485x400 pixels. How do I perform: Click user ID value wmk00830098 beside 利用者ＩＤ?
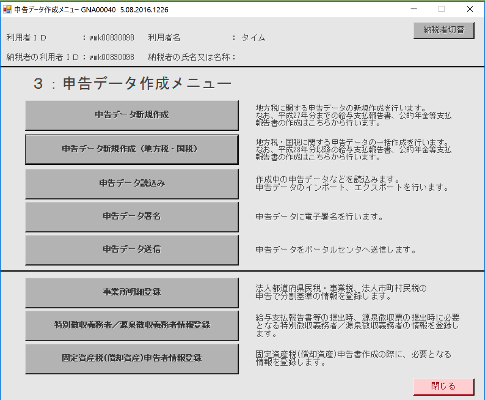tap(112, 38)
